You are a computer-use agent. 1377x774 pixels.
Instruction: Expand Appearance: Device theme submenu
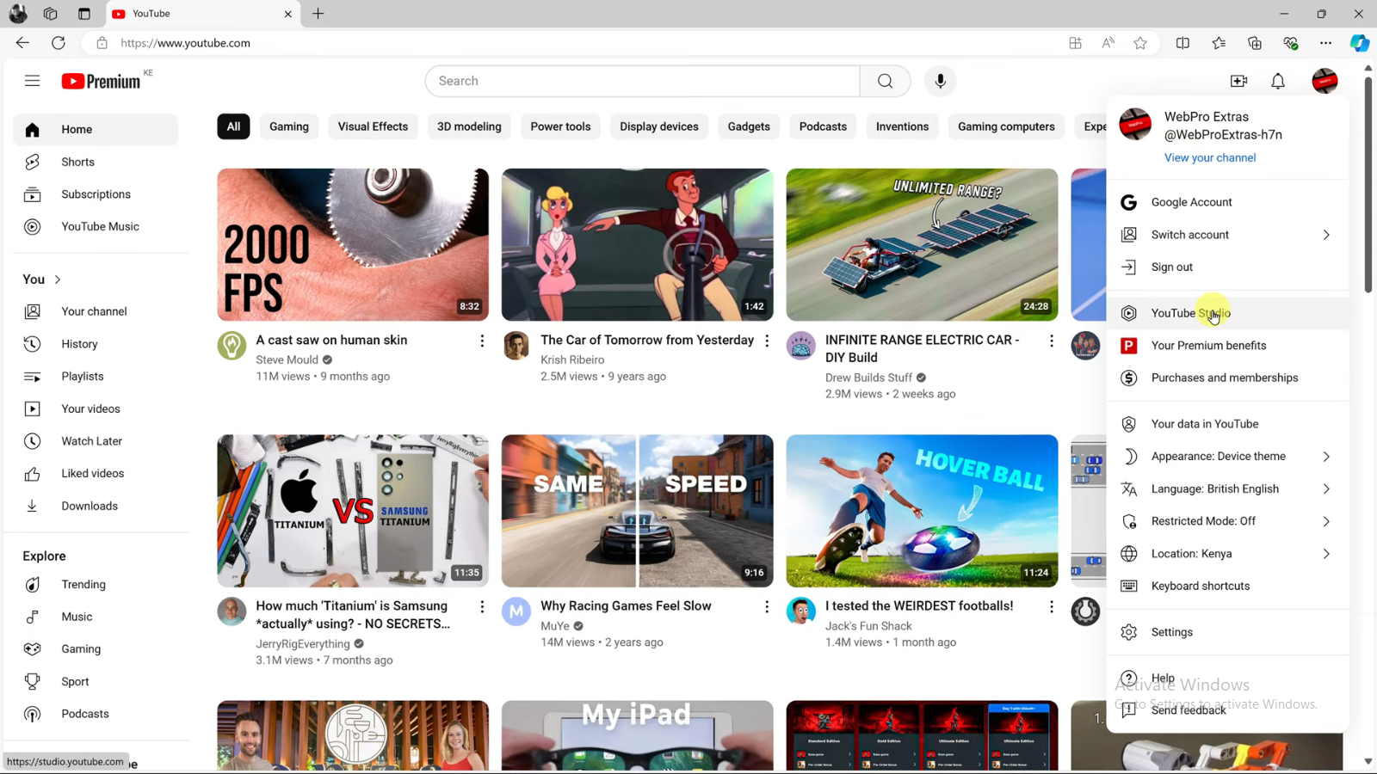click(x=1227, y=457)
